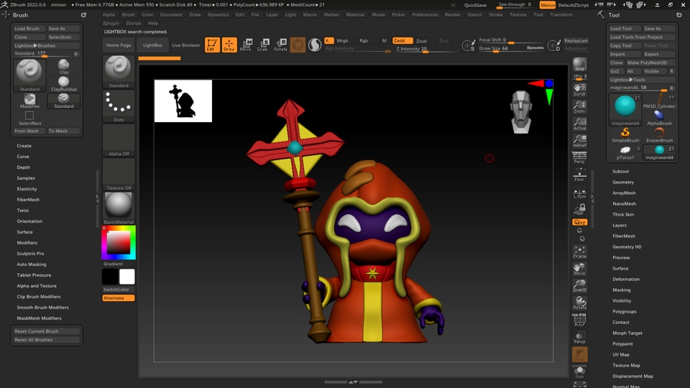Image resolution: width=690 pixels, height=388 pixels.
Task: Click the BPR render icon
Action: coord(579,64)
